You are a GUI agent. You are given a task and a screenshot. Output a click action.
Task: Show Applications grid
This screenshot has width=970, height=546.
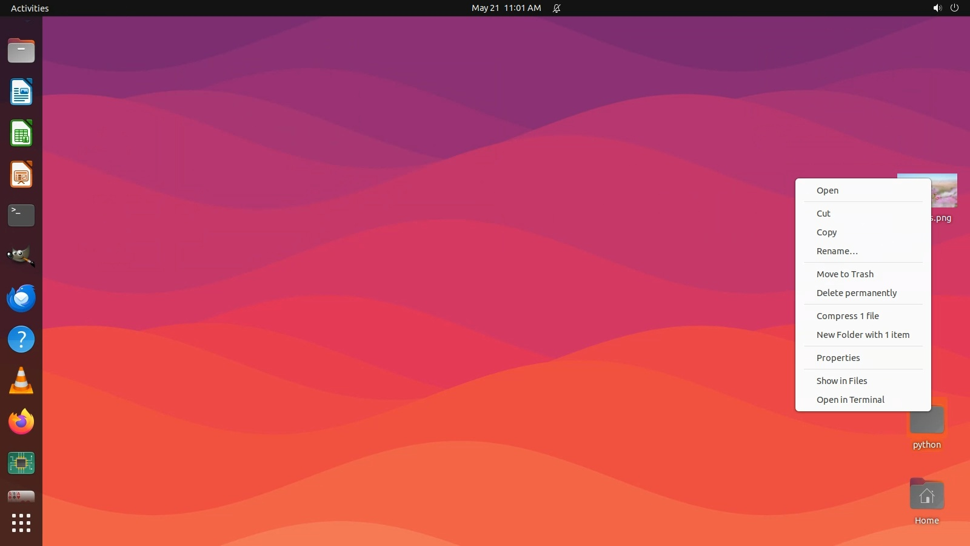click(x=21, y=523)
